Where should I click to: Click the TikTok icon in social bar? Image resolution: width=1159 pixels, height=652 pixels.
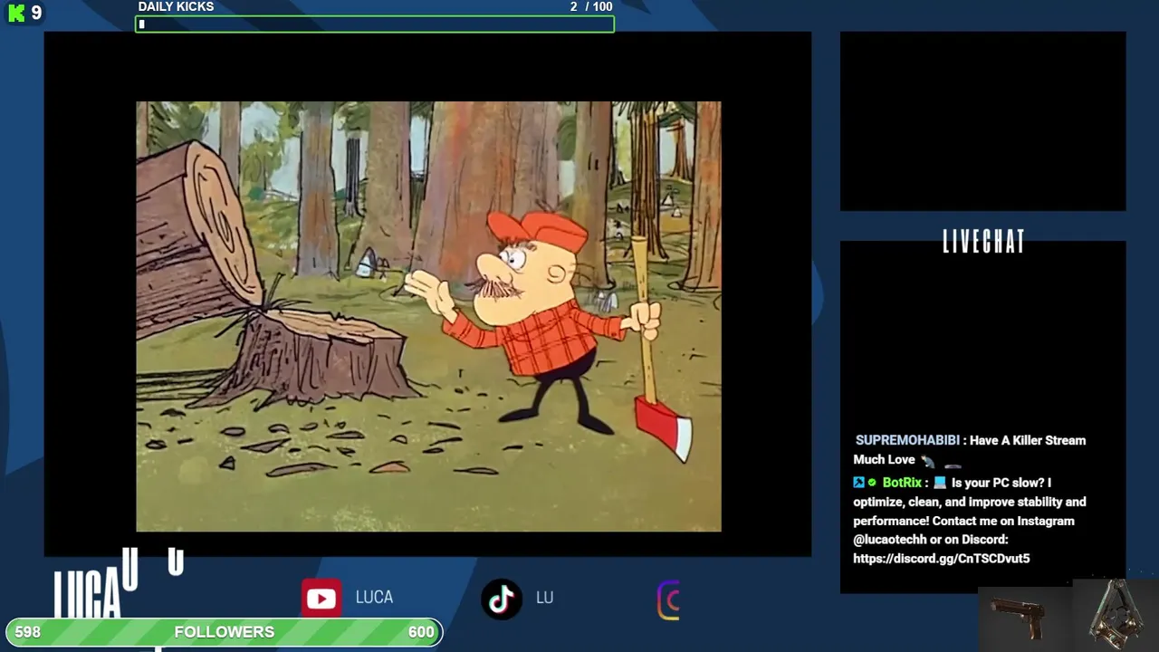[x=502, y=598]
